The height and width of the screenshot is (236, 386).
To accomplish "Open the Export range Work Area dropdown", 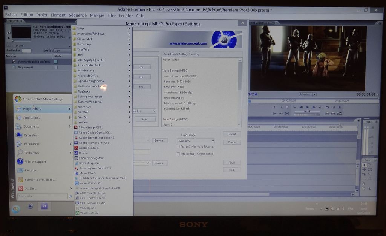I will [196, 141].
